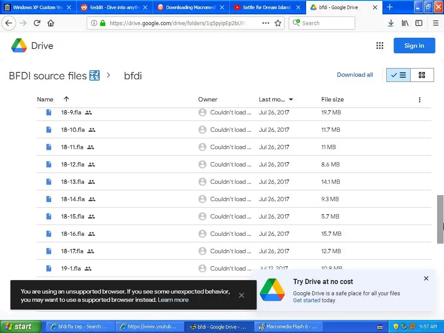Switch to the Windows XP Custom Visual tab
The width and height of the screenshot is (444, 333).
38,7
